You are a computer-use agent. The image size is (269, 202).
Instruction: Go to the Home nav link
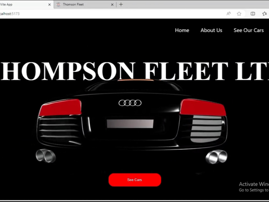coord(182,30)
